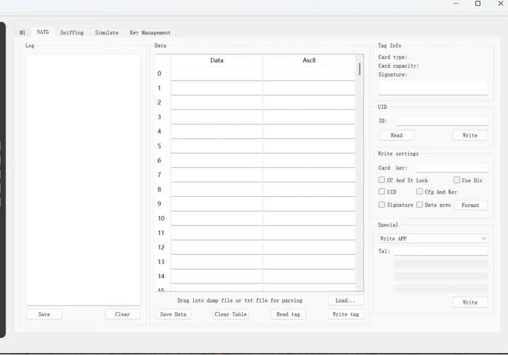The height and width of the screenshot is (355, 508).
Task: Click the Signature text box
Action: pos(433,88)
